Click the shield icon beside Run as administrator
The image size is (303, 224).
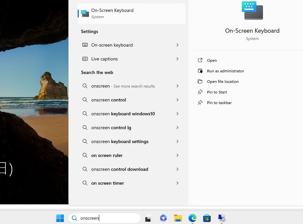[200, 71]
